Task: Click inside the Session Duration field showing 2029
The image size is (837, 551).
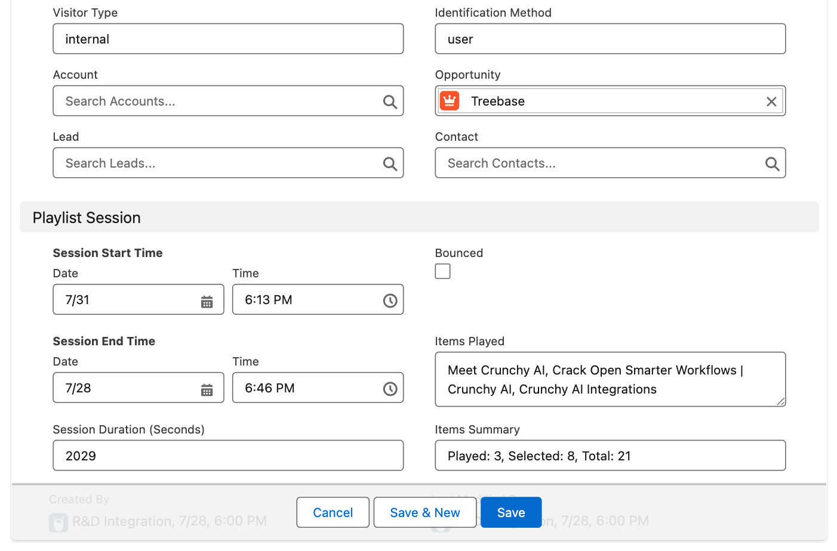Action: [228, 455]
